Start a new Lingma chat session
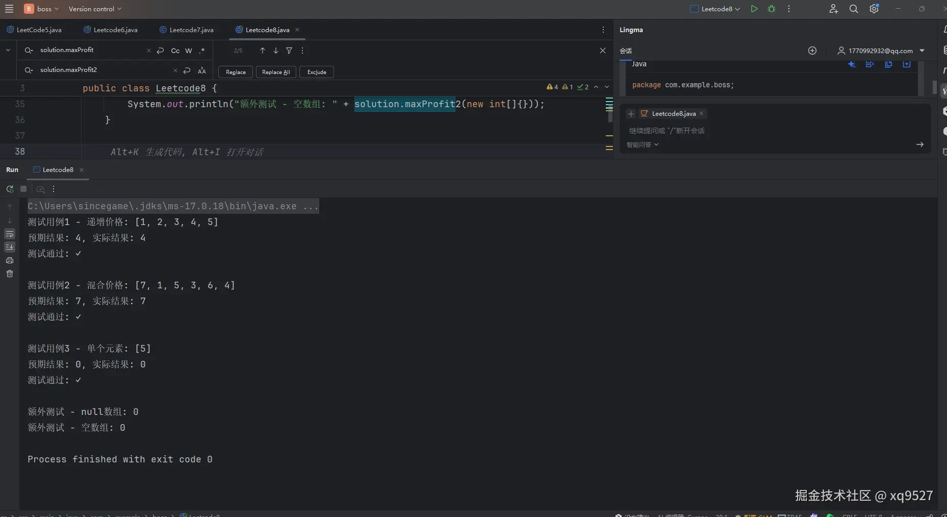The width and height of the screenshot is (947, 517). point(812,51)
